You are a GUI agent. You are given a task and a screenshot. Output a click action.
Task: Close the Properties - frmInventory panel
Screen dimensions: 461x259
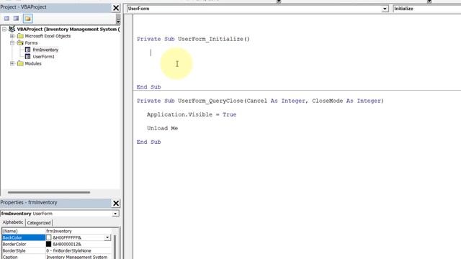116,203
